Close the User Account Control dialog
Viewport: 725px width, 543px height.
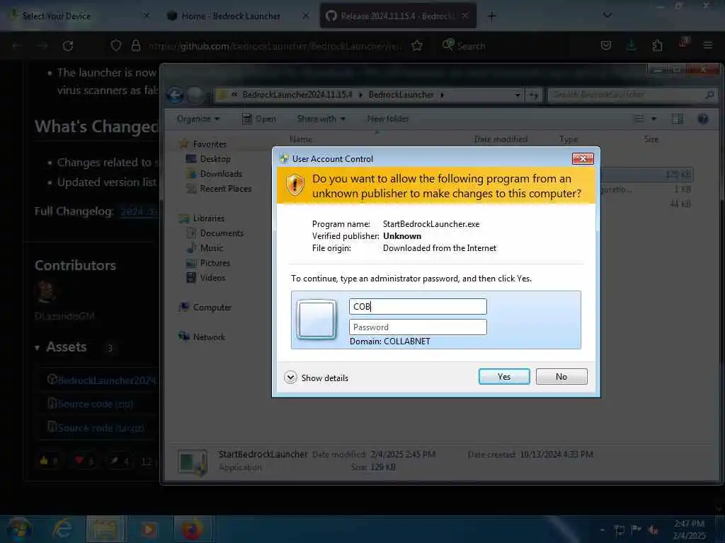[x=583, y=159]
